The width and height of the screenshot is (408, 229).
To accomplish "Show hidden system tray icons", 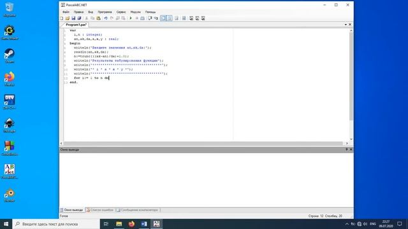I will click(347, 224).
